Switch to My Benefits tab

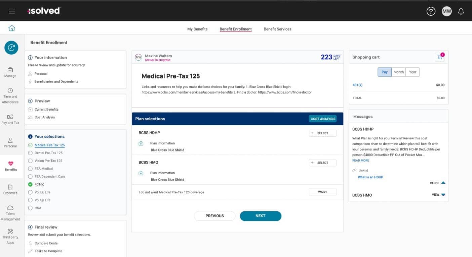[197, 29]
